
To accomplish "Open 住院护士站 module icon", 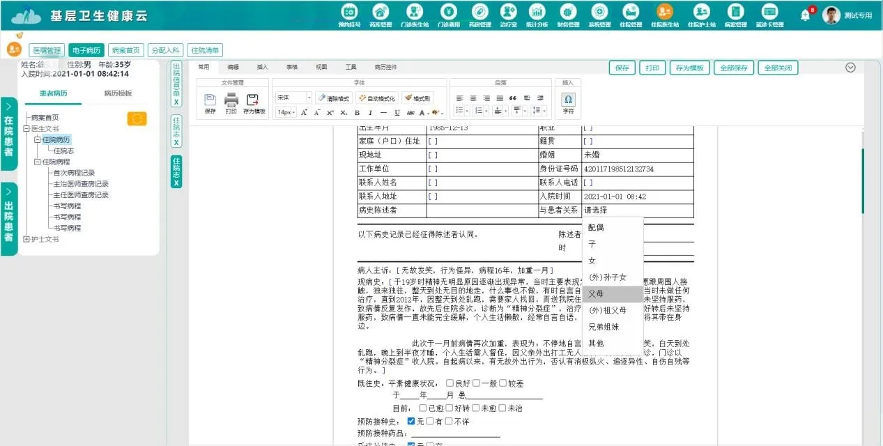I will (x=701, y=15).
